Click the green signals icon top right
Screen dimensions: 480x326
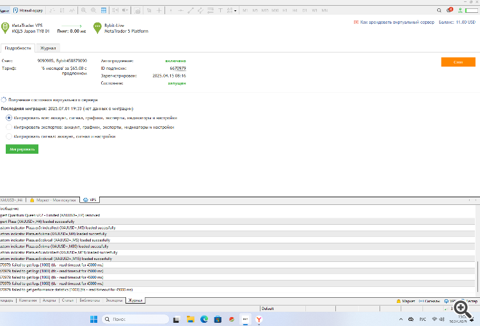[460, 10]
